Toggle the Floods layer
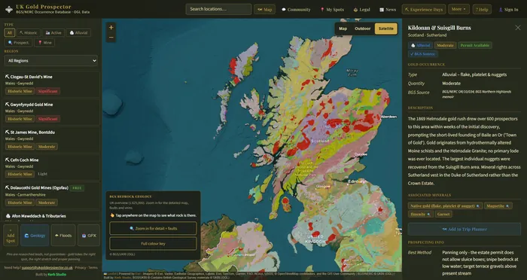527x280 pixels. coord(63,236)
